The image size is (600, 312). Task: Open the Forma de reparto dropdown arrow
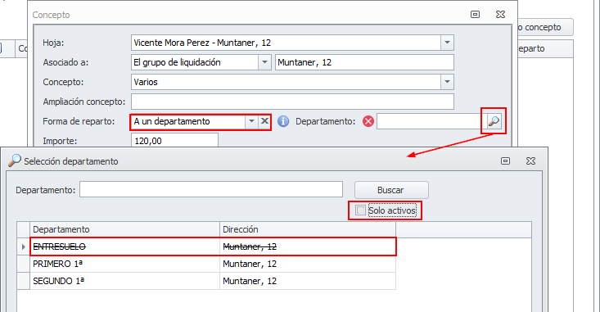coord(251,121)
